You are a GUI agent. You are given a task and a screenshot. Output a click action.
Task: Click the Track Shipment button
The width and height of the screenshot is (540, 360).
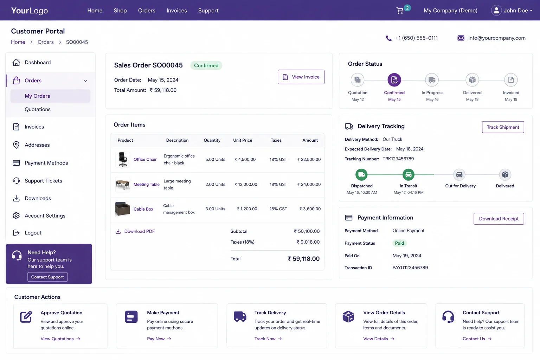pos(503,127)
